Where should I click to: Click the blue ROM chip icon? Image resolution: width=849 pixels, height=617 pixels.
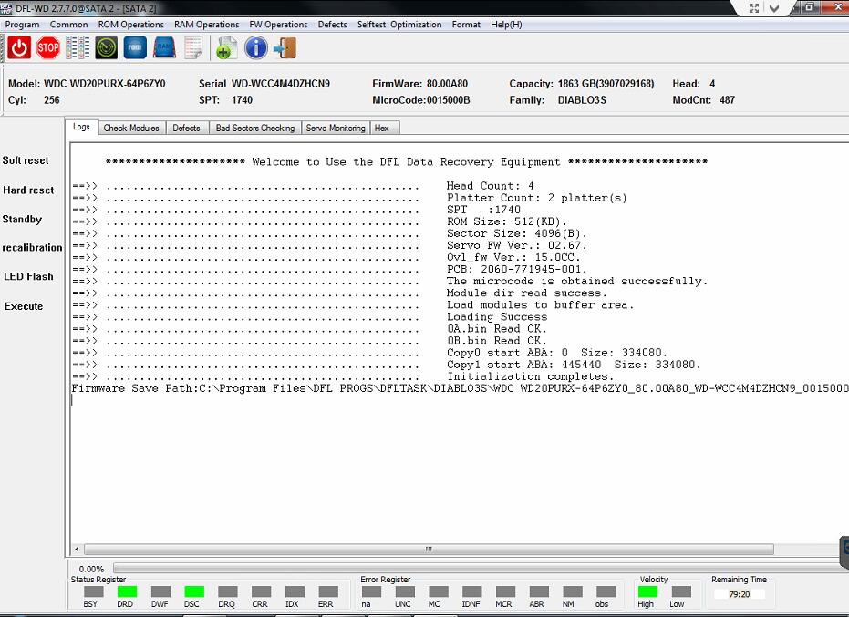click(x=135, y=48)
